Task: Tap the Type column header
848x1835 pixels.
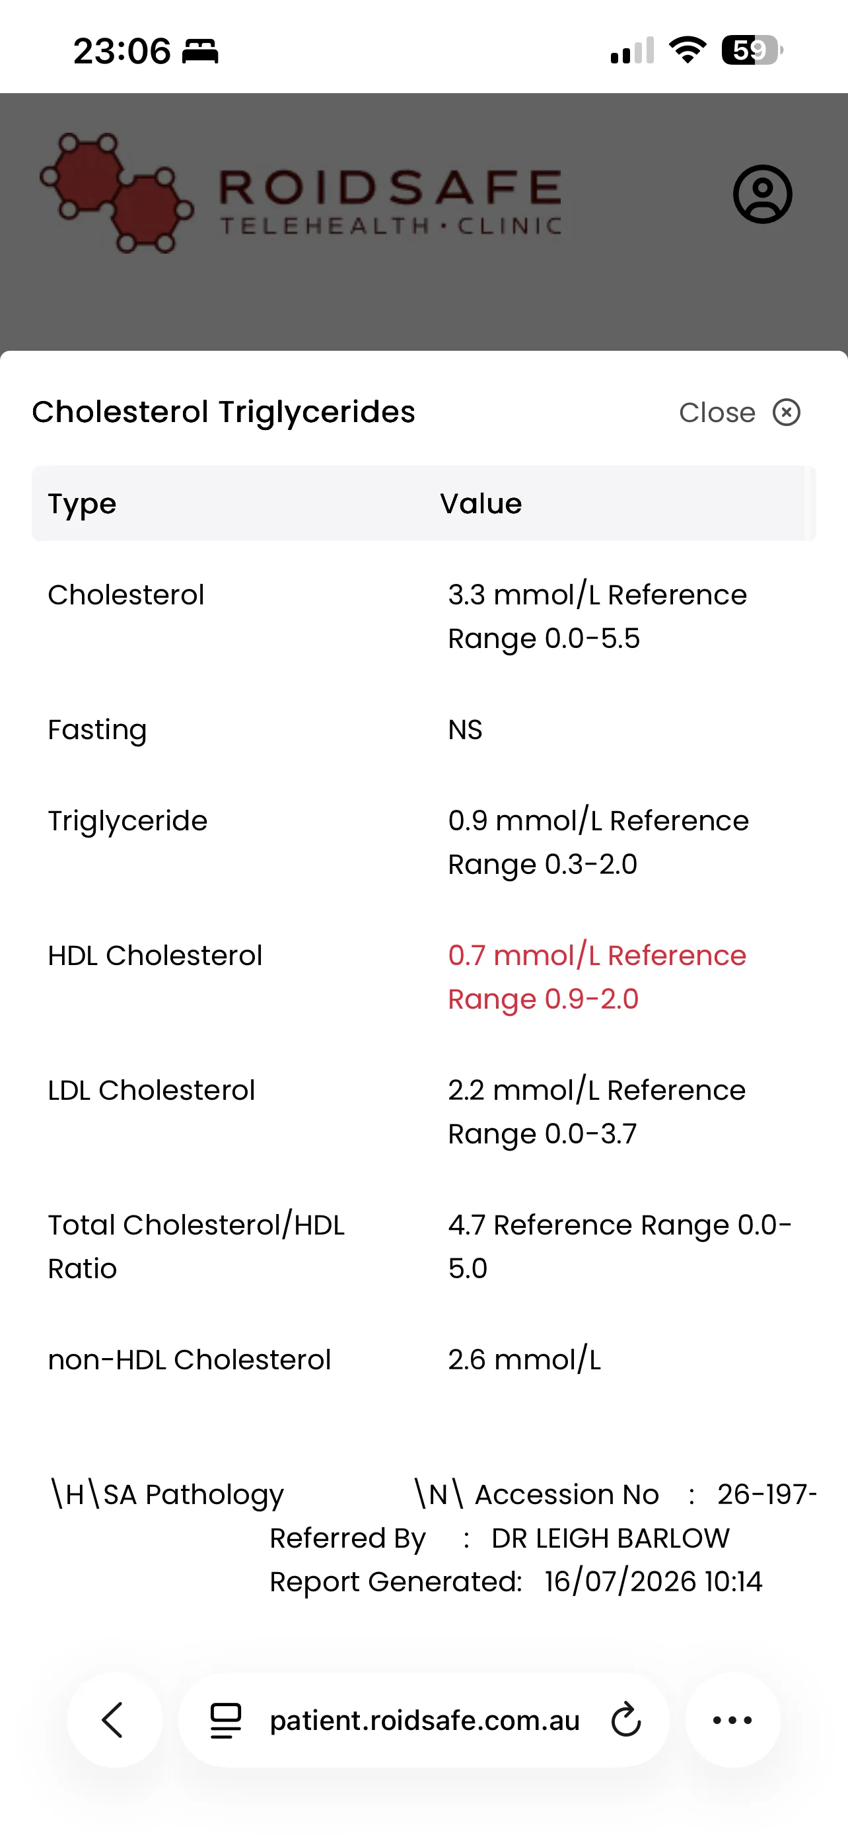Action: 82,503
